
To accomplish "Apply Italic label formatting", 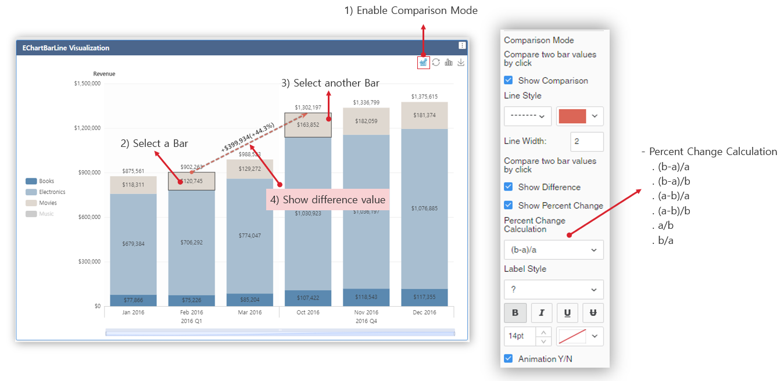I will [541, 312].
